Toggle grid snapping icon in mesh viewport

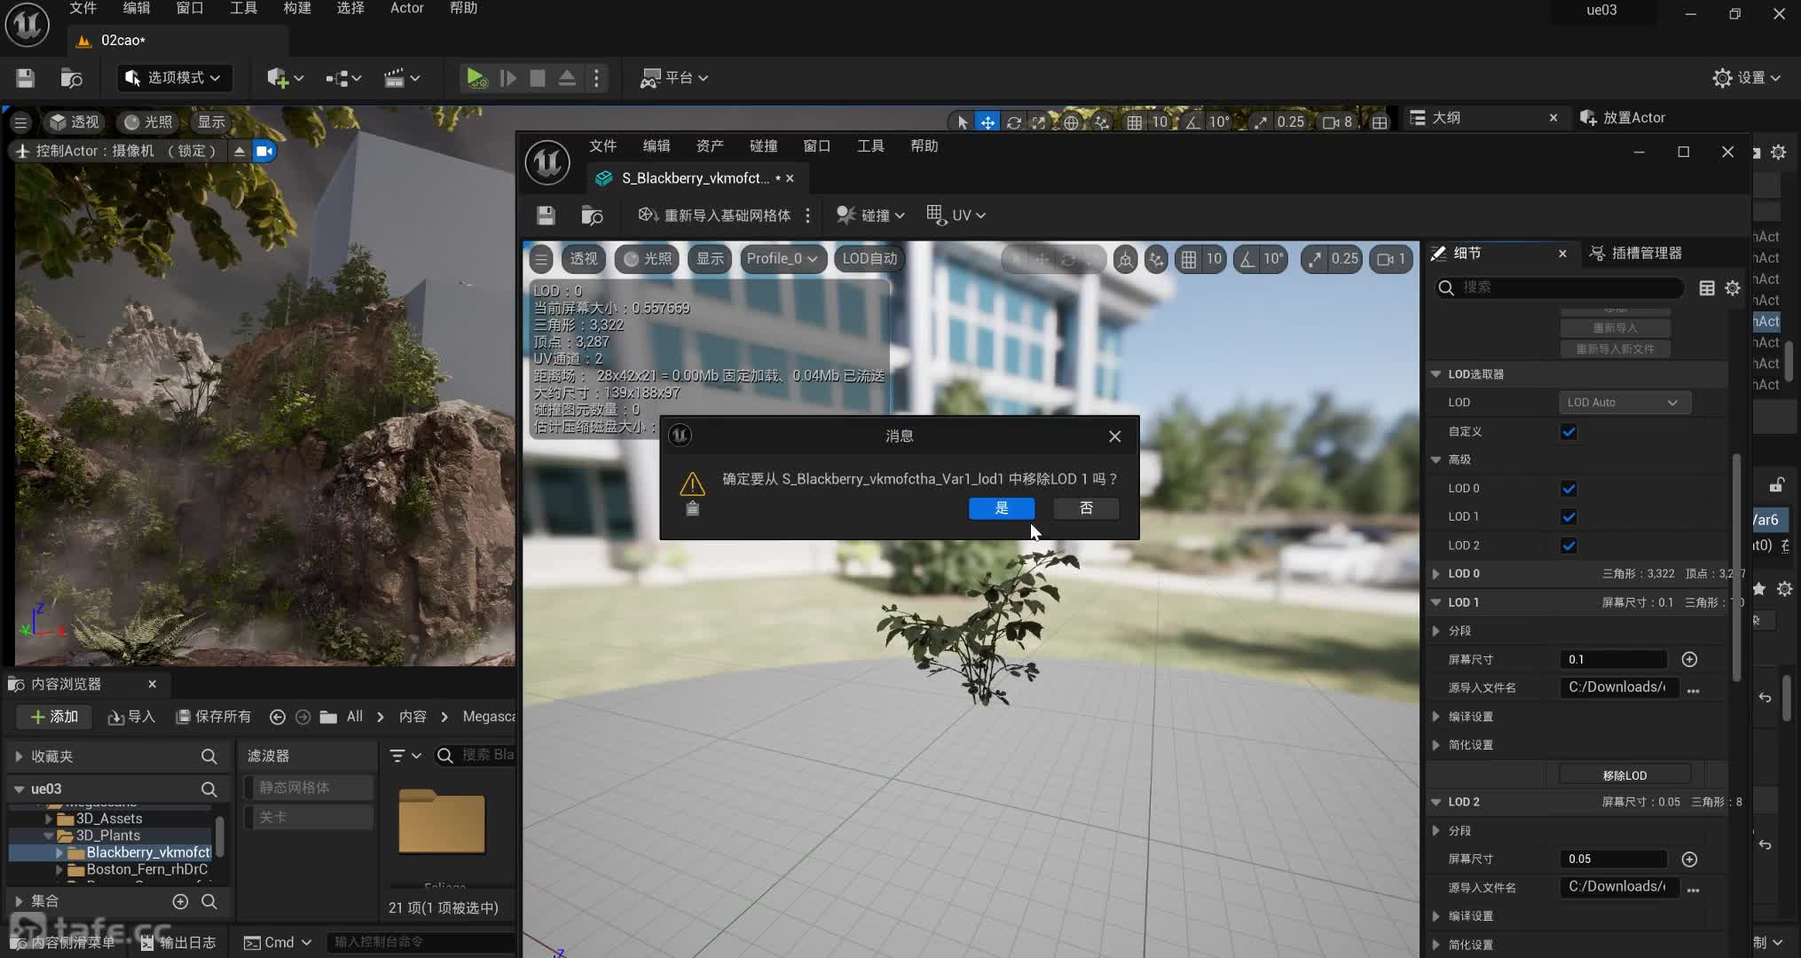pos(1188,259)
